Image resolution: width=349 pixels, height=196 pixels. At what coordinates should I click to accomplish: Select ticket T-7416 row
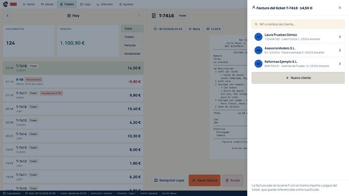pyautogui.click(x=73, y=109)
